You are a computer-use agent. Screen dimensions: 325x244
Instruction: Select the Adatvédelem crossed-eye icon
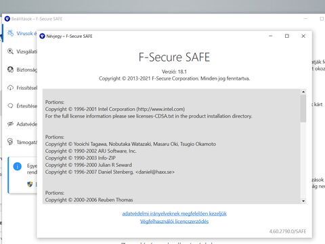[10, 124]
